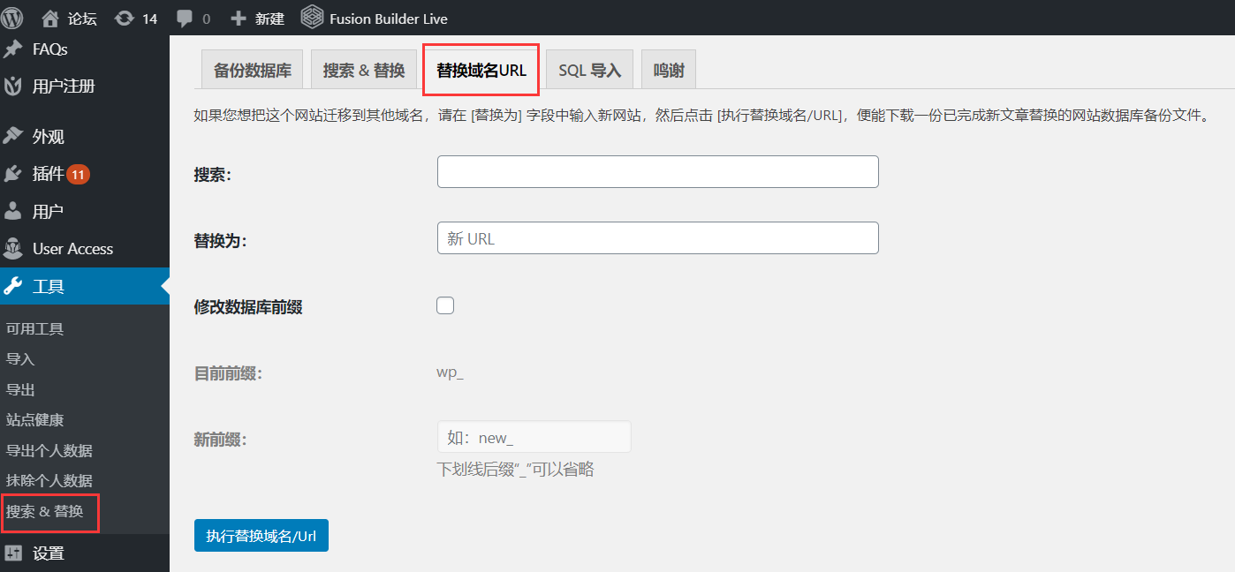Screen dimensions: 1235x572
Task: Switch to the 备份数据库 tab
Action: pos(253,71)
